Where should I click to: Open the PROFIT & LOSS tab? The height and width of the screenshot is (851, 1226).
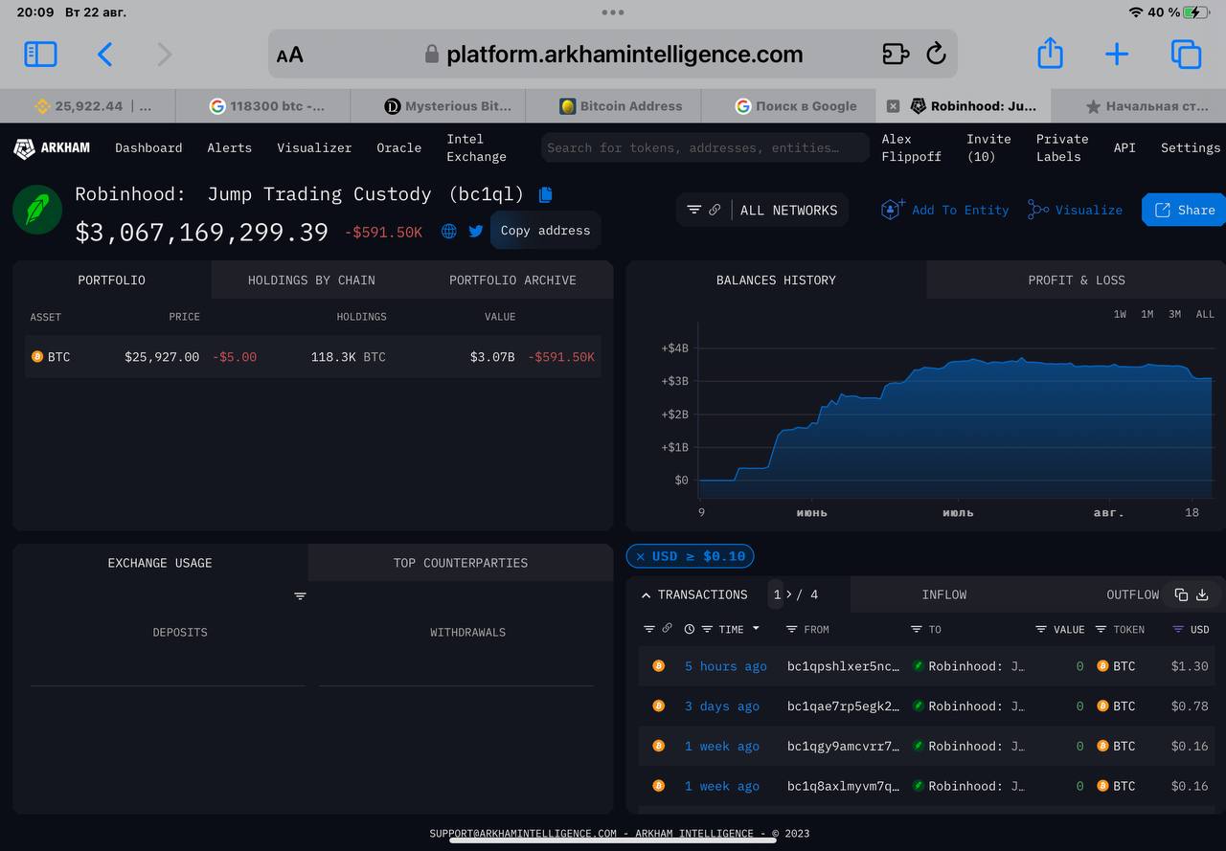(x=1077, y=280)
